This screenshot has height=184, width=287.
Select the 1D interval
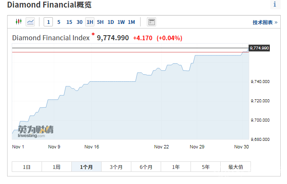coord(111,22)
